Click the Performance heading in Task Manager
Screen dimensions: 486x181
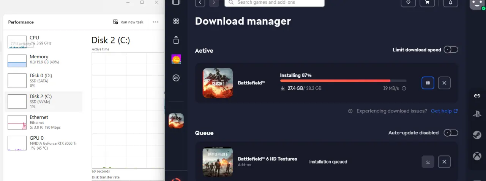tap(21, 22)
